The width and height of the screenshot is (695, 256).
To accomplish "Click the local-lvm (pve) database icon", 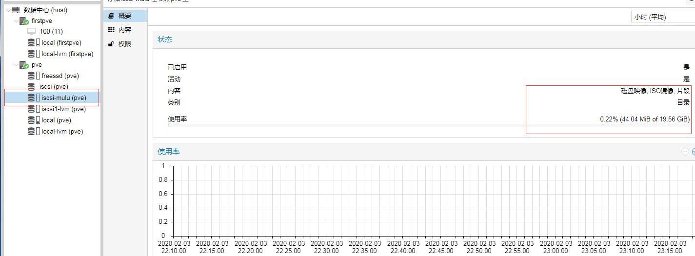I will pos(32,131).
